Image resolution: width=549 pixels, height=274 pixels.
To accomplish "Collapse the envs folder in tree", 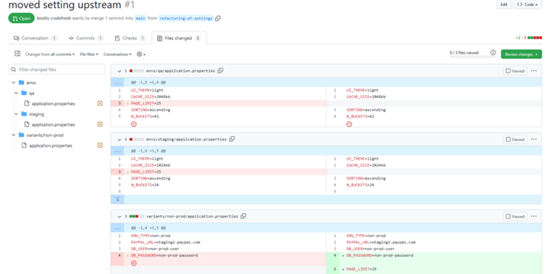I will [14, 82].
